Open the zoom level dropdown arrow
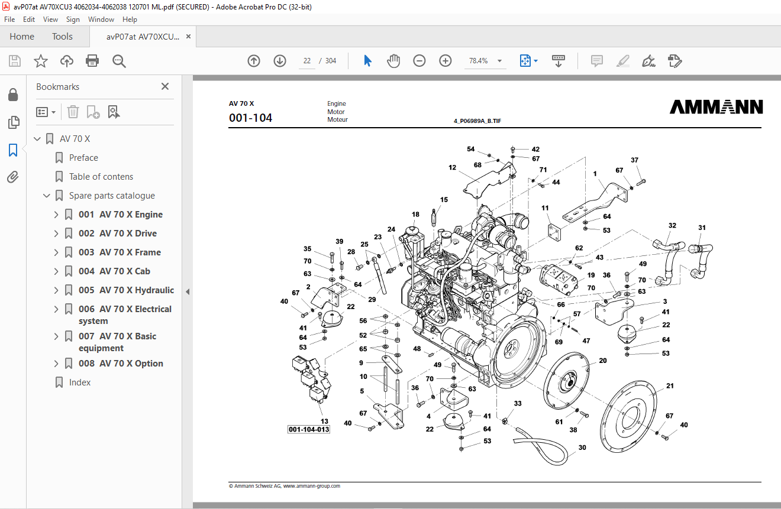Image resolution: width=781 pixels, height=509 pixels. click(499, 61)
